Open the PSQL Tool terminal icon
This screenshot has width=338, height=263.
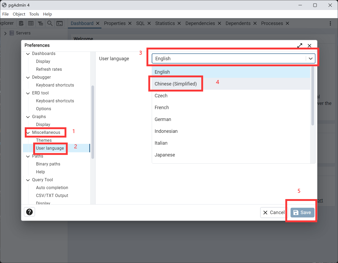[x=60, y=23]
